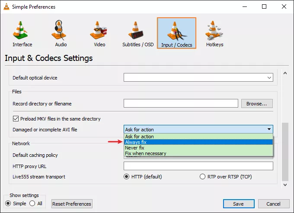Click Reset Preferences button
Viewport: 294px width, 213px height.
coord(72,203)
